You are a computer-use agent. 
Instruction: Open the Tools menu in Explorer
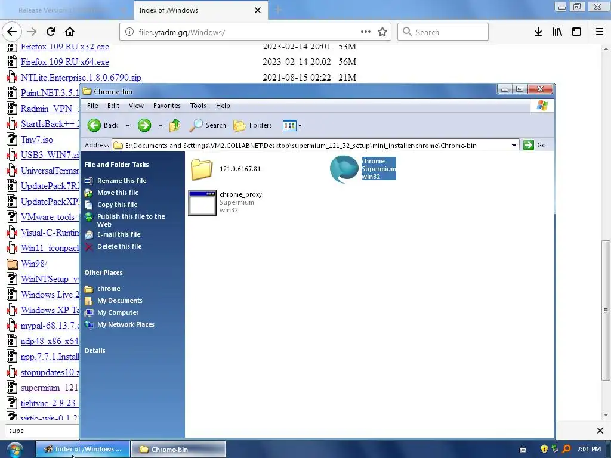point(198,106)
